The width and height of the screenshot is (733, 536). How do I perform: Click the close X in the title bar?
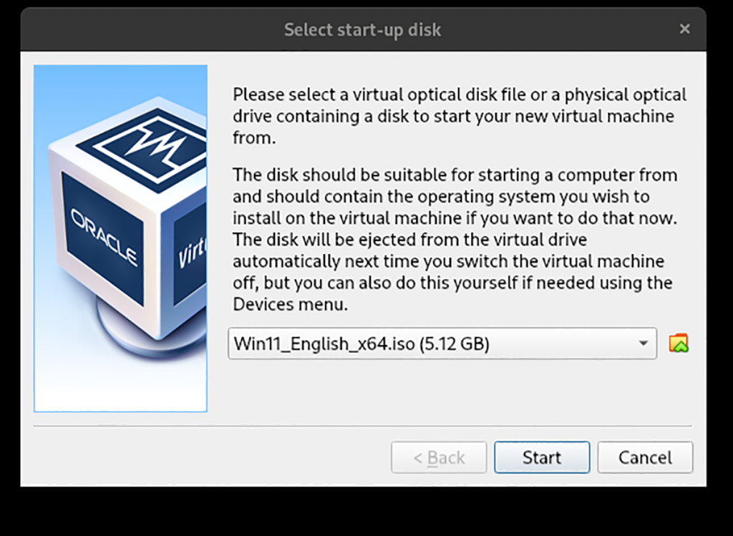pyautogui.click(x=685, y=29)
